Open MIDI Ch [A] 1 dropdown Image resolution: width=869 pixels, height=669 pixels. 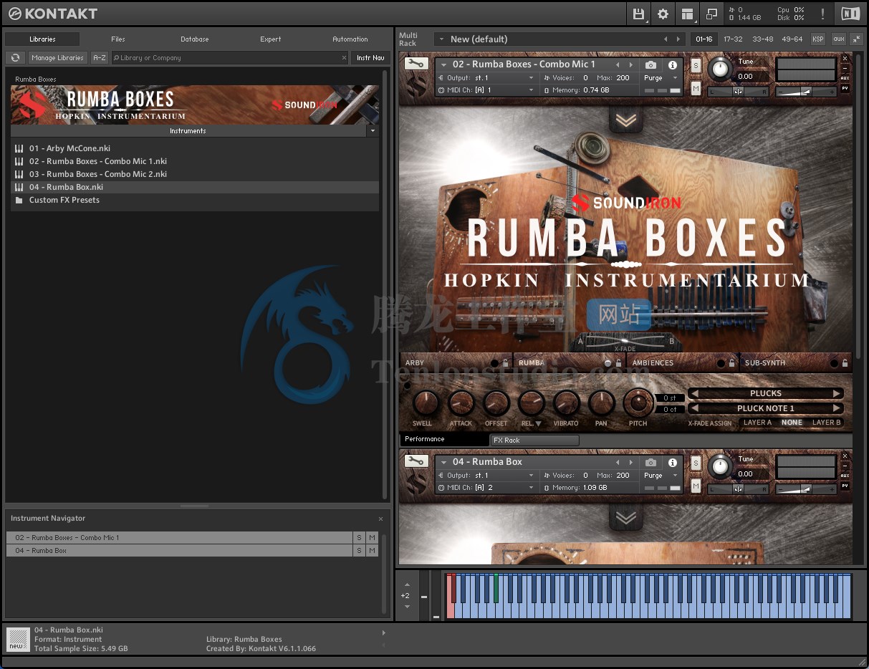(486, 90)
